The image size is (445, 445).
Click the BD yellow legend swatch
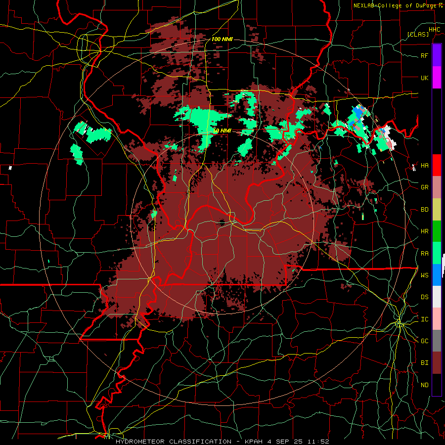tap(437, 209)
